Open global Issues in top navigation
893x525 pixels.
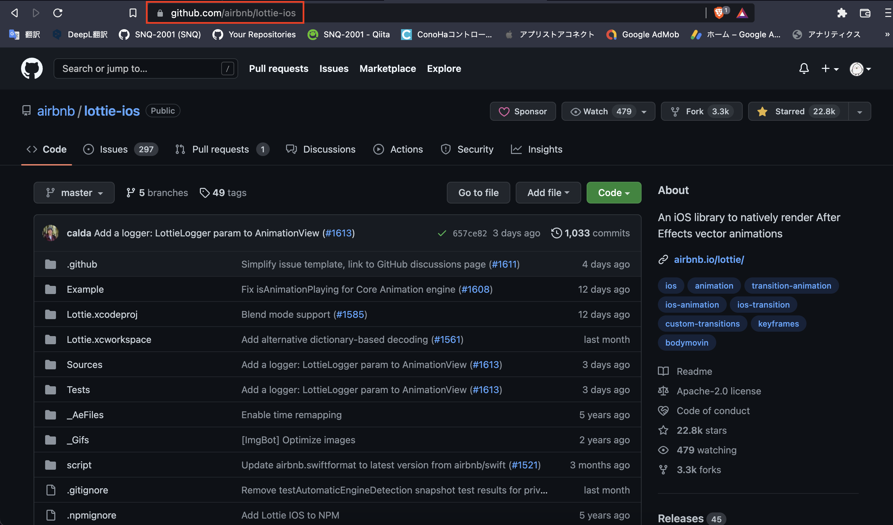coord(334,69)
